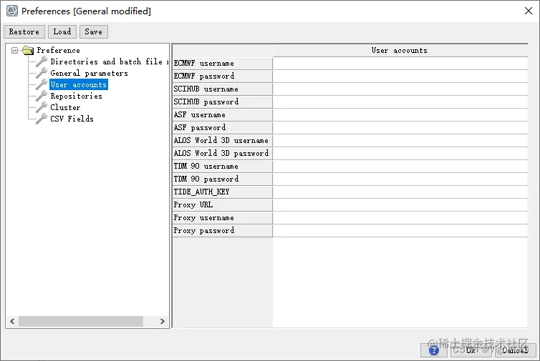Click wrench icon beside General parameters
This screenshot has height=361, width=540.
[42, 73]
